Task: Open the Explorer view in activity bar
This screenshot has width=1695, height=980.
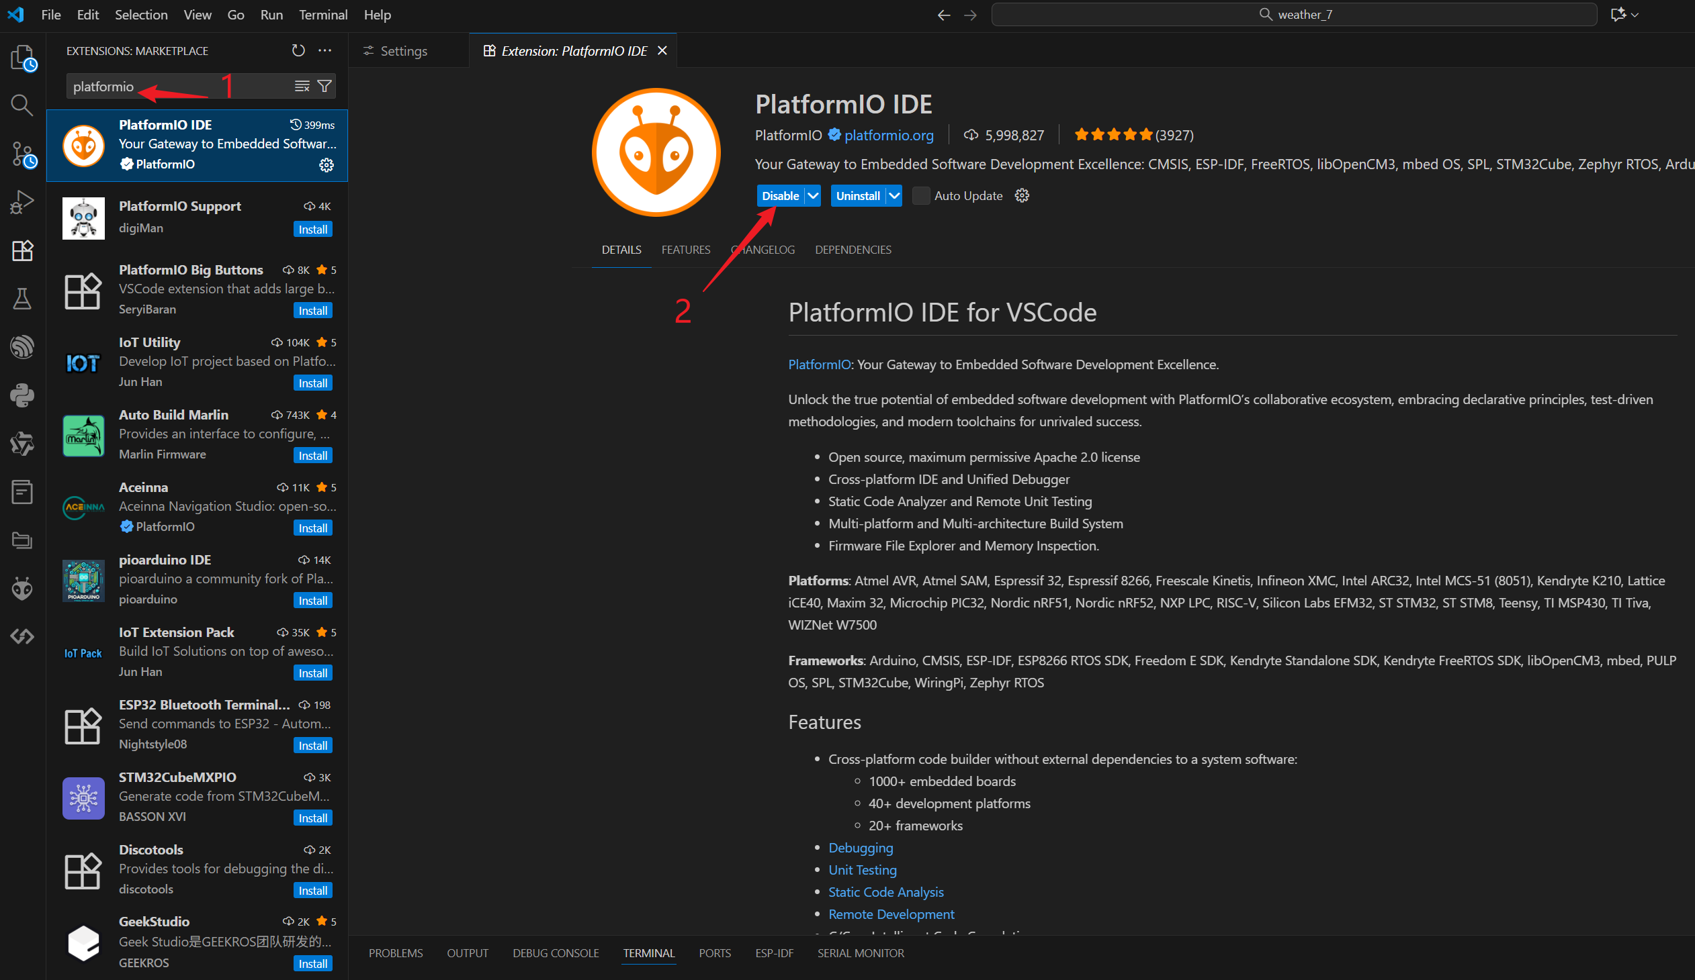Action: click(22, 58)
